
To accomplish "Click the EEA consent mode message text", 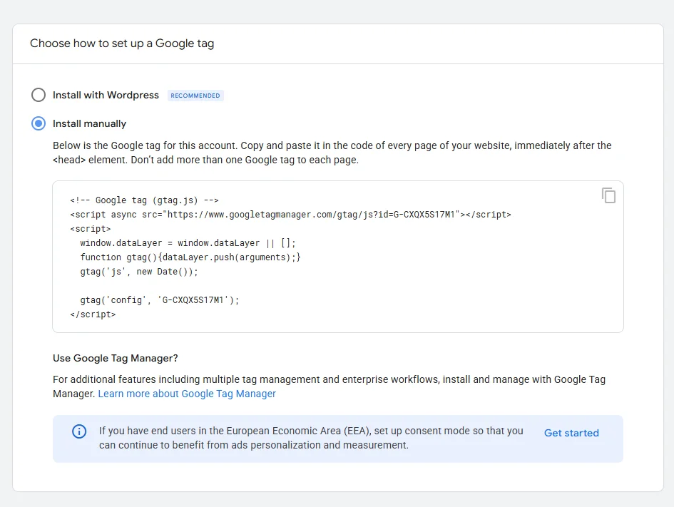I will [311, 438].
